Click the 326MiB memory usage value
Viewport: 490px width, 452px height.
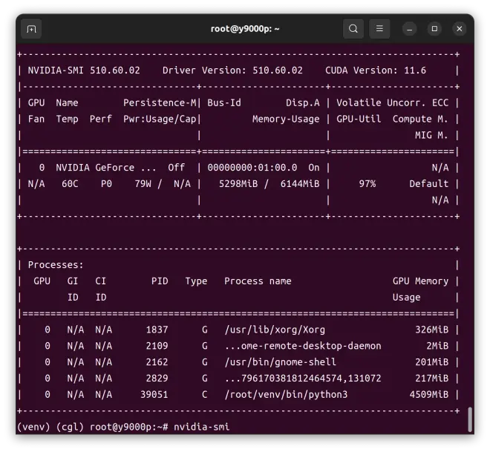click(431, 330)
